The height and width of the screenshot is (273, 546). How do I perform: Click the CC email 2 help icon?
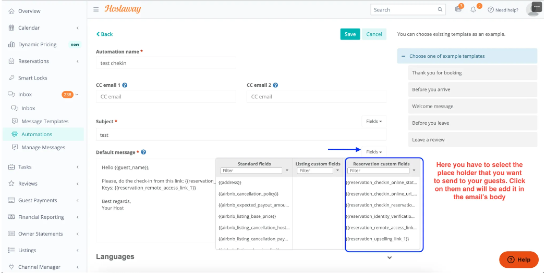pos(275,85)
